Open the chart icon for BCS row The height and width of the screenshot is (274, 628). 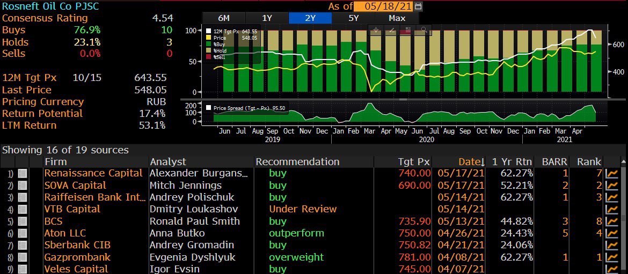612,221
